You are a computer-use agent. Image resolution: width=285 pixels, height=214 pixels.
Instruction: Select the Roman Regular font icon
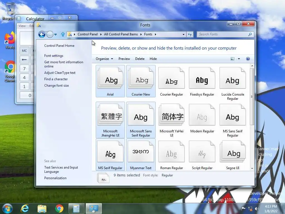(171, 151)
